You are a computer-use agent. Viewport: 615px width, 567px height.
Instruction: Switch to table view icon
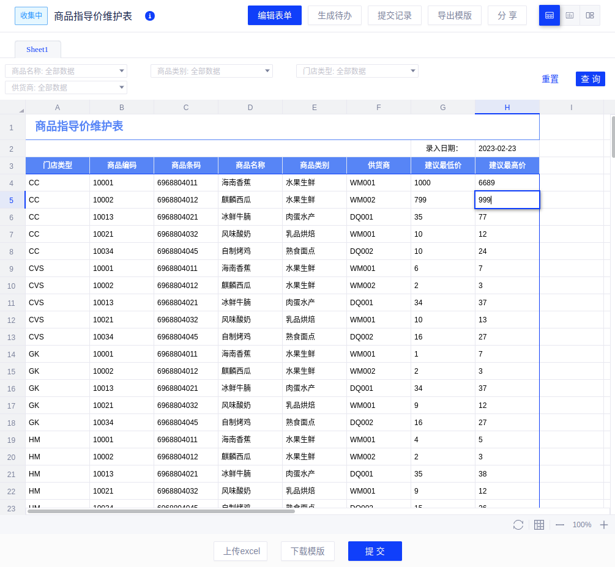(550, 15)
